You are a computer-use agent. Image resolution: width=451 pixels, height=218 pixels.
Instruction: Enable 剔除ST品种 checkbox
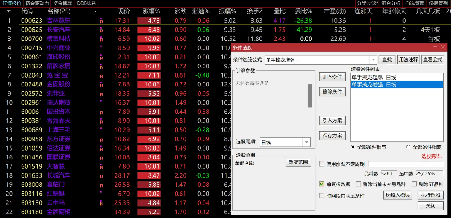coord(414,184)
